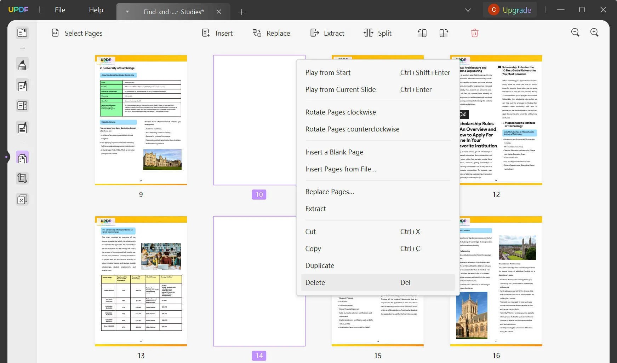Viewport: 617px width, 363px height.
Task: Open the File menu
Action: pyautogui.click(x=59, y=10)
